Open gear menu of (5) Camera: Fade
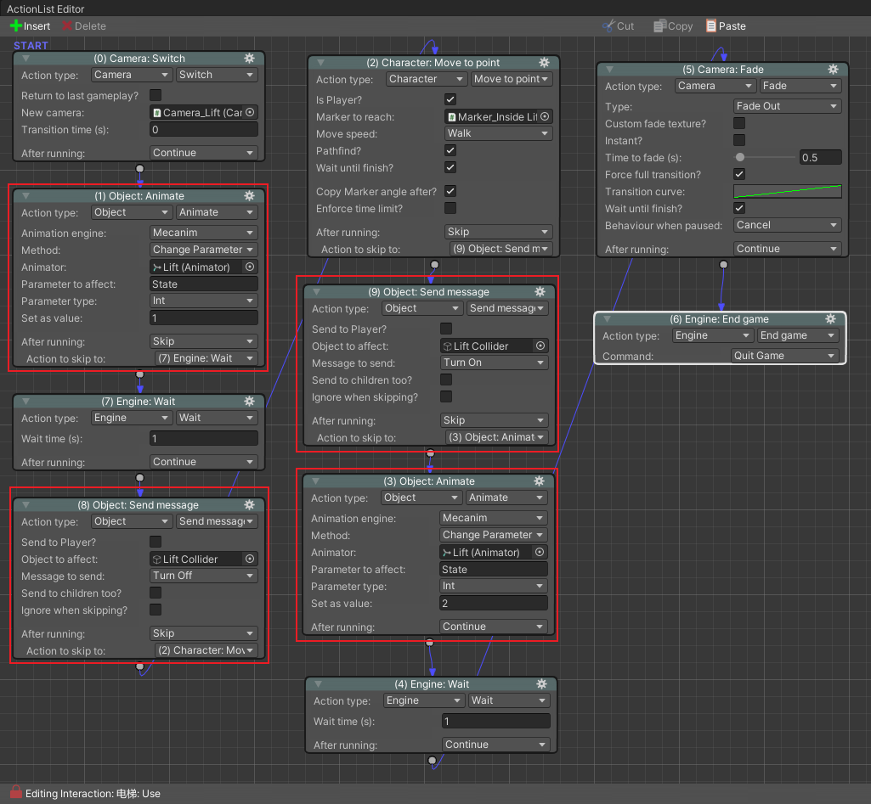The image size is (871, 804). coord(834,70)
